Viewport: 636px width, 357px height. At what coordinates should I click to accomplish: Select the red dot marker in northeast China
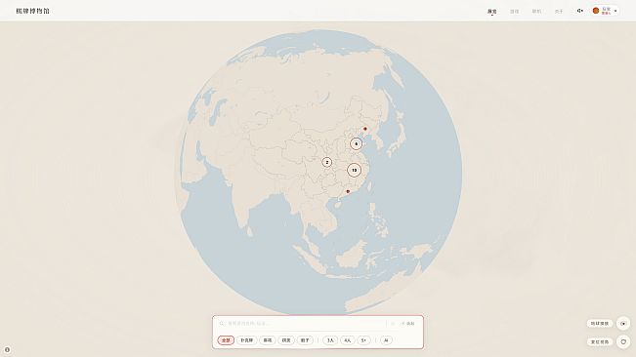[x=365, y=129]
